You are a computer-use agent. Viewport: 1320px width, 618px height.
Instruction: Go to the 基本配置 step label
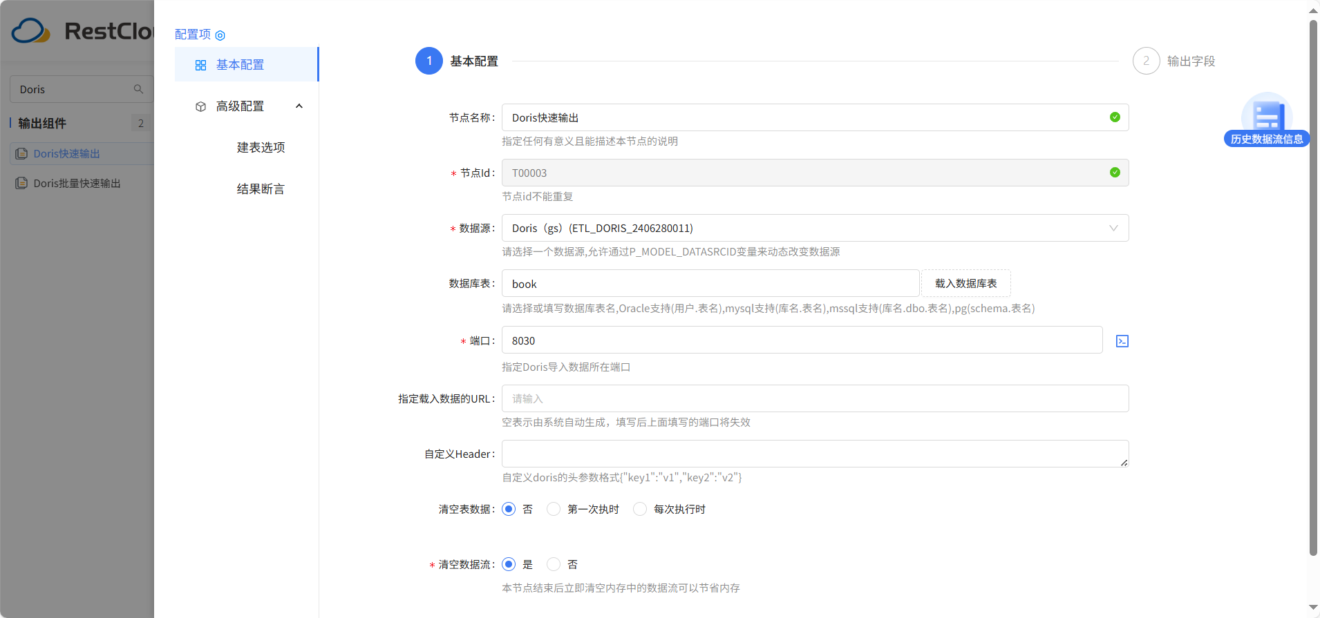click(474, 61)
